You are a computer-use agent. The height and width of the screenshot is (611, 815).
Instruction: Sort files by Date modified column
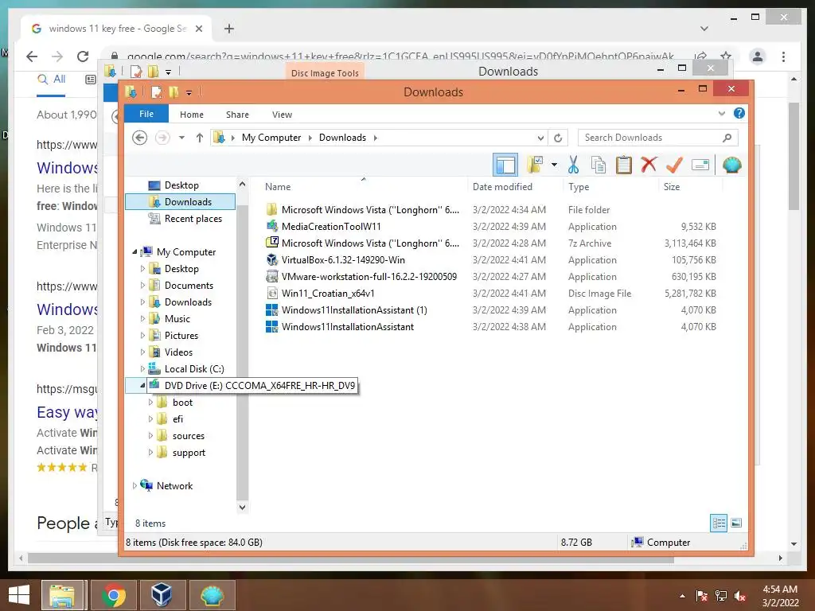[x=502, y=186]
